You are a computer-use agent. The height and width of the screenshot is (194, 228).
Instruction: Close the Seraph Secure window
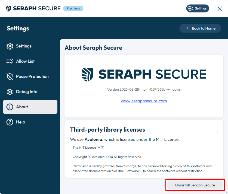[x=220, y=9]
